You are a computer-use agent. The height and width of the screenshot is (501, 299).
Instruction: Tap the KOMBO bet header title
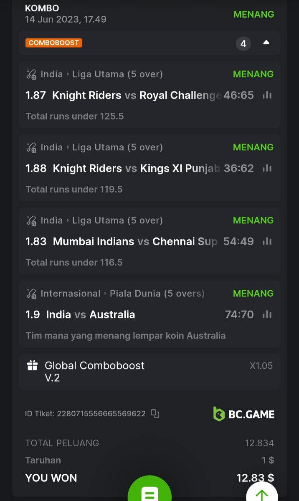pyautogui.click(x=42, y=8)
